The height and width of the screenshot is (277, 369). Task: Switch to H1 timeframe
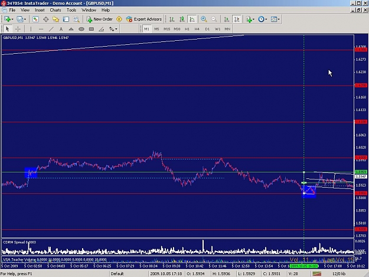[x=187, y=29]
